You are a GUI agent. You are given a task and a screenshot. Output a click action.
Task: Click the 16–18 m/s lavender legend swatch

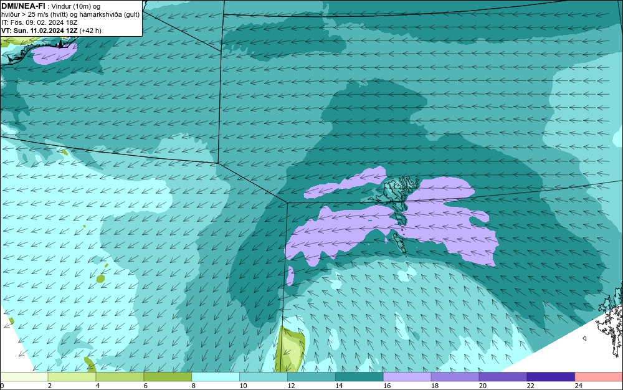(407, 377)
